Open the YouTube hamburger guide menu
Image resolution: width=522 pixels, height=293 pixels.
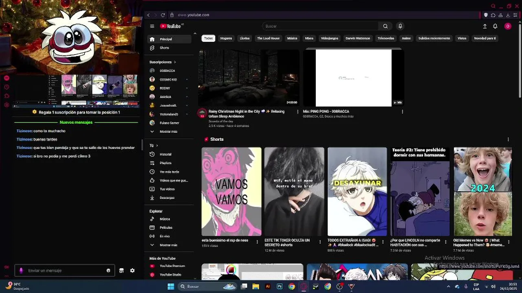152,26
